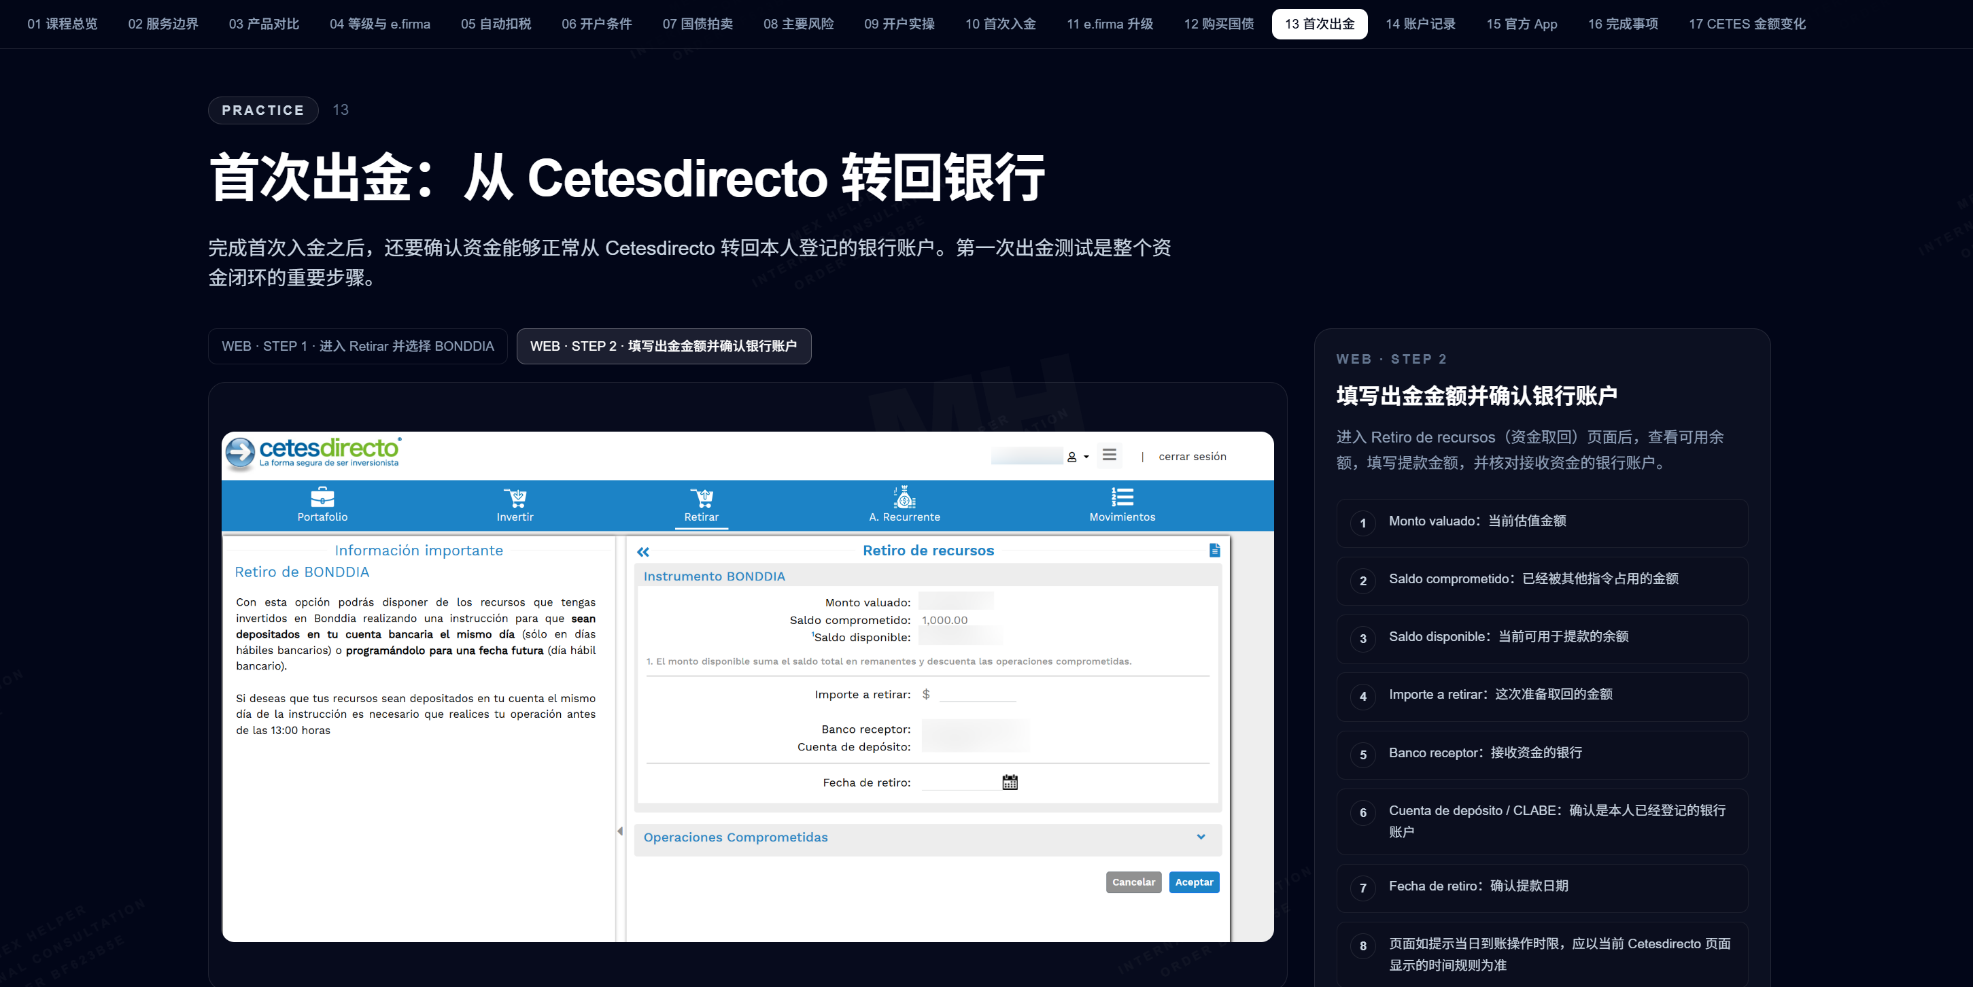Select the Invertir cart icon

pos(515,497)
